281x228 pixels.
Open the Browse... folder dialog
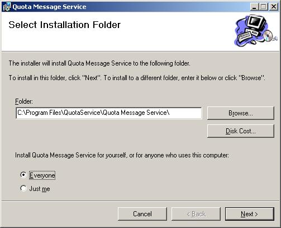241,113
